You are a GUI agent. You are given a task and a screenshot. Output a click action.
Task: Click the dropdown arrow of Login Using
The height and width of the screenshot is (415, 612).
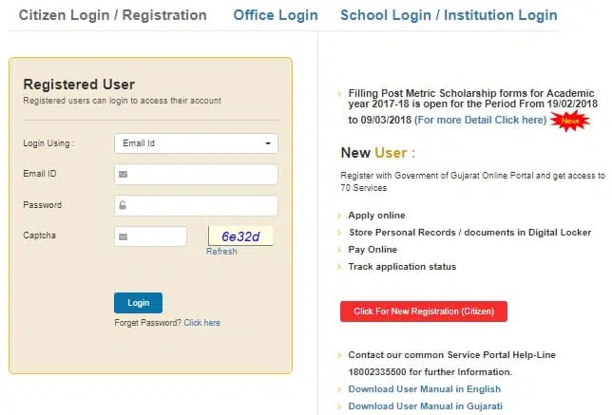[x=268, y=143]
